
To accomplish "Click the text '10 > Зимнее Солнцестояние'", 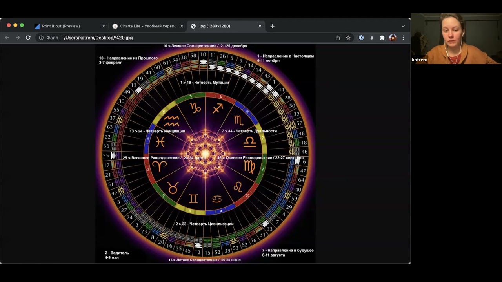I will (x=190, y=46).
